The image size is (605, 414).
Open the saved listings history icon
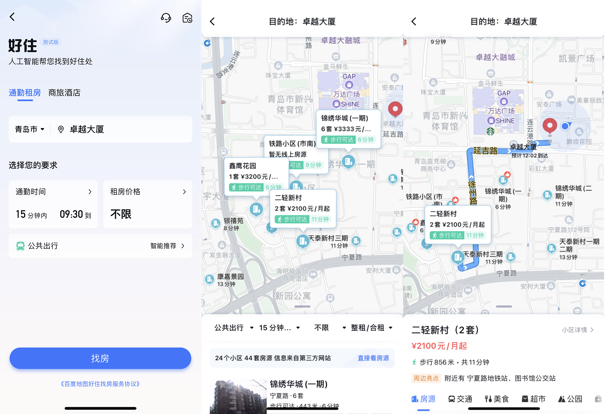coord(188,18)
